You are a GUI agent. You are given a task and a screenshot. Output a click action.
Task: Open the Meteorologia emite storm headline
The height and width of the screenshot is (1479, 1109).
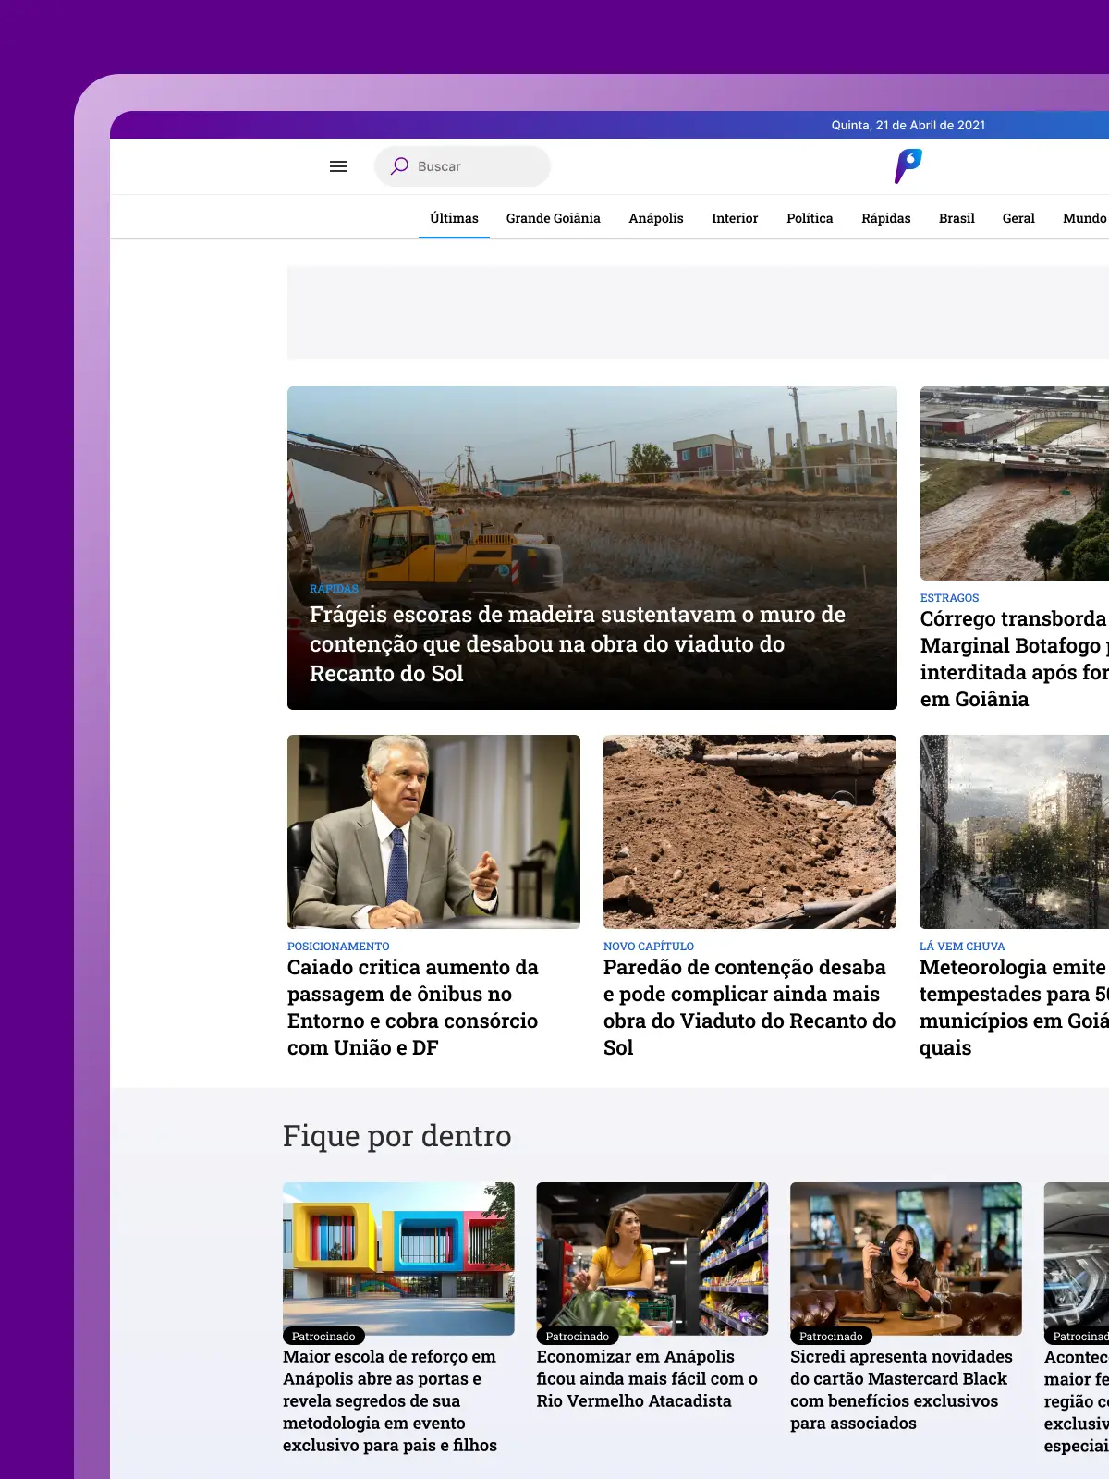point(1015,1008)
